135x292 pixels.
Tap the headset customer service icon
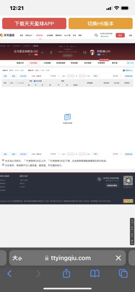(x=96, y=35)
